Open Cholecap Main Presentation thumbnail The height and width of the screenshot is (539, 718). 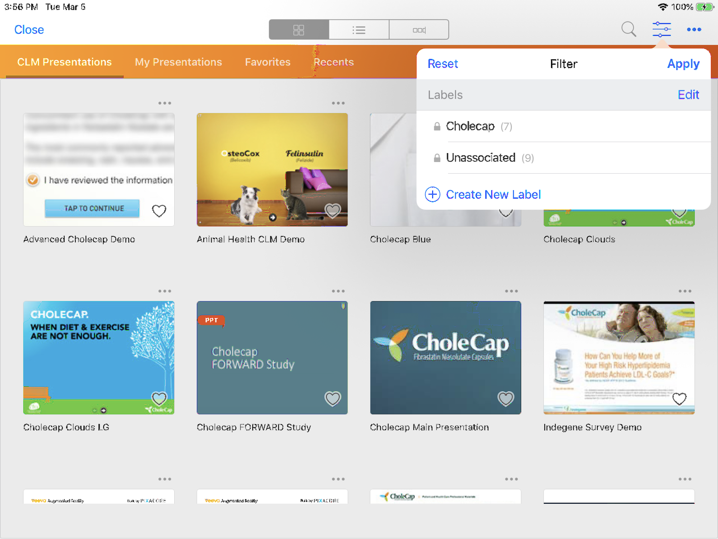click(x=445, y=358)
